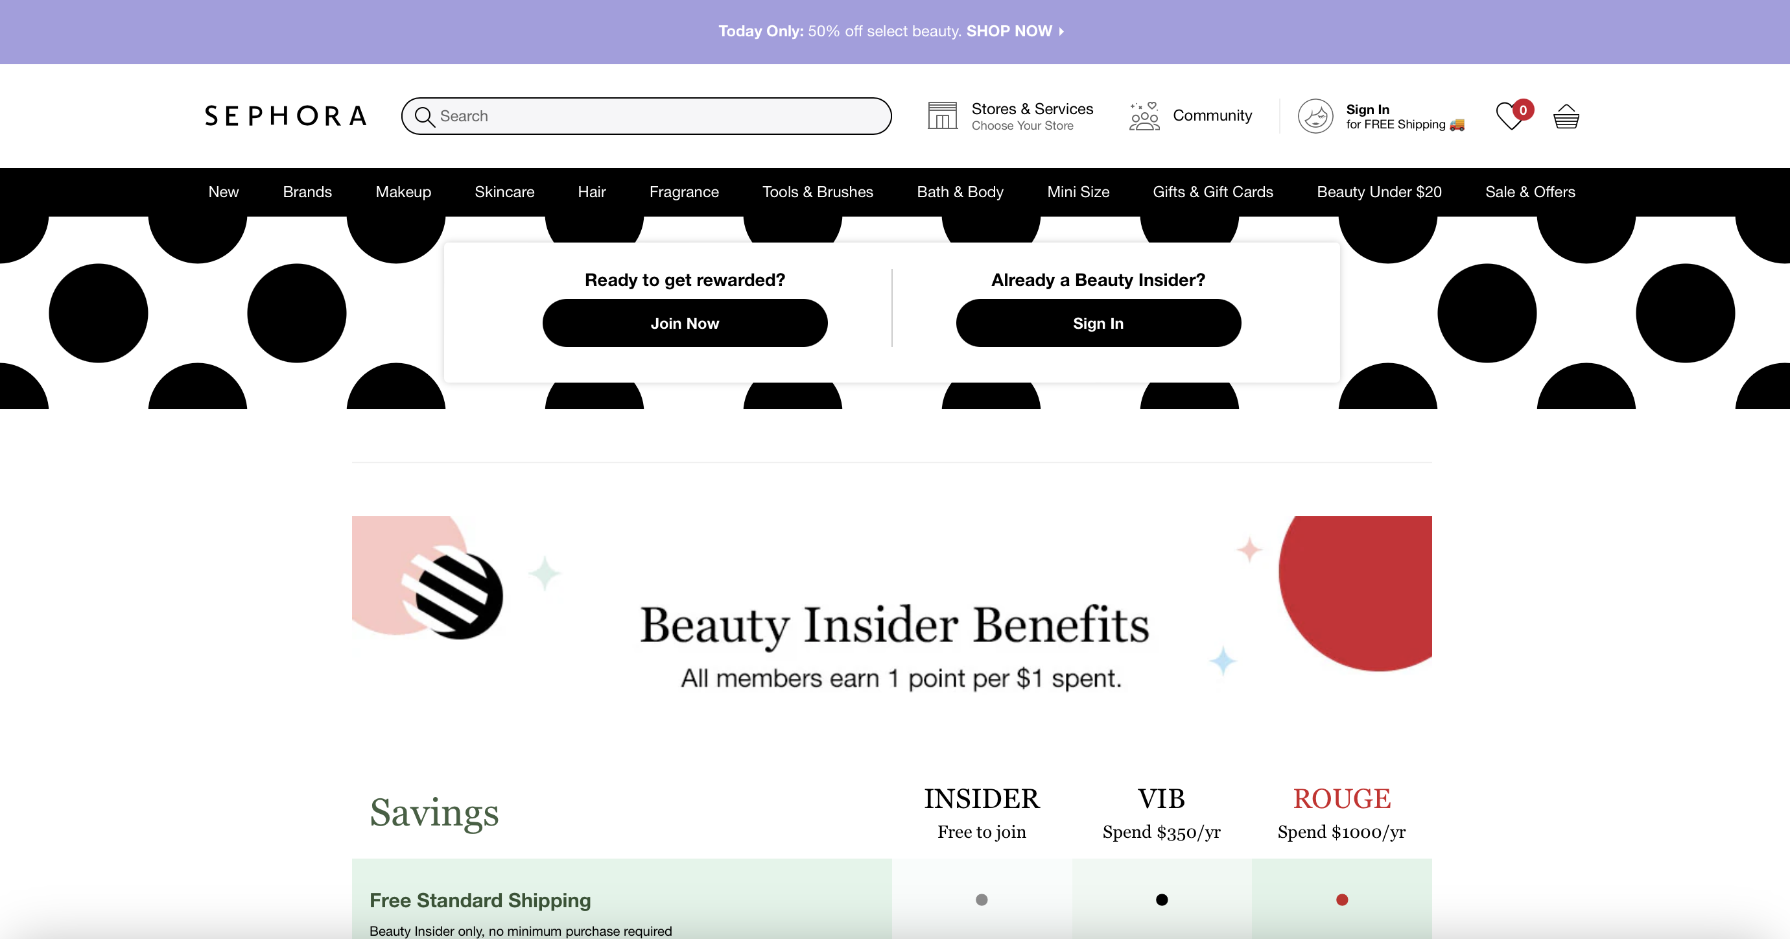Open Stores & Services
The width and height of the screenshot is (1790, 939).
tap(1032, 109)
